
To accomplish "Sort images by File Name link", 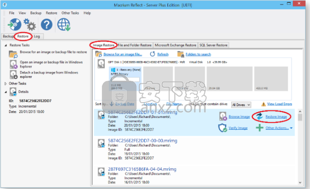I will 174,104.
